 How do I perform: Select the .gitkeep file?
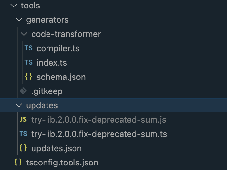[47, 91]
